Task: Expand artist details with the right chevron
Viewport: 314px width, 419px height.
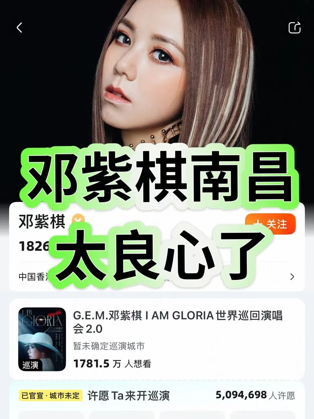Action: coord(292,276)
